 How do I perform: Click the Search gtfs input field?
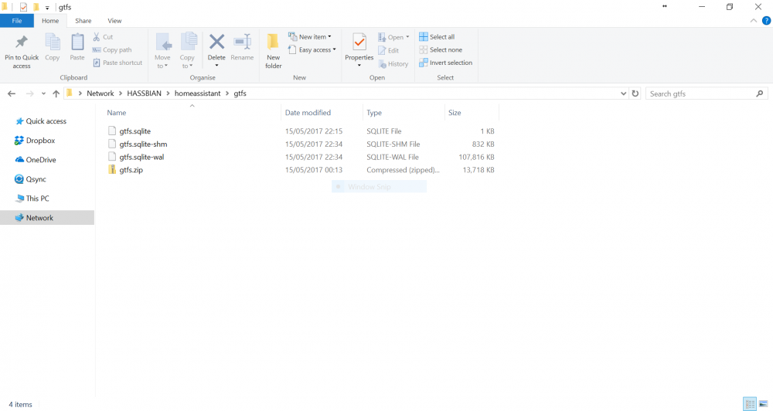coord(700,93)
